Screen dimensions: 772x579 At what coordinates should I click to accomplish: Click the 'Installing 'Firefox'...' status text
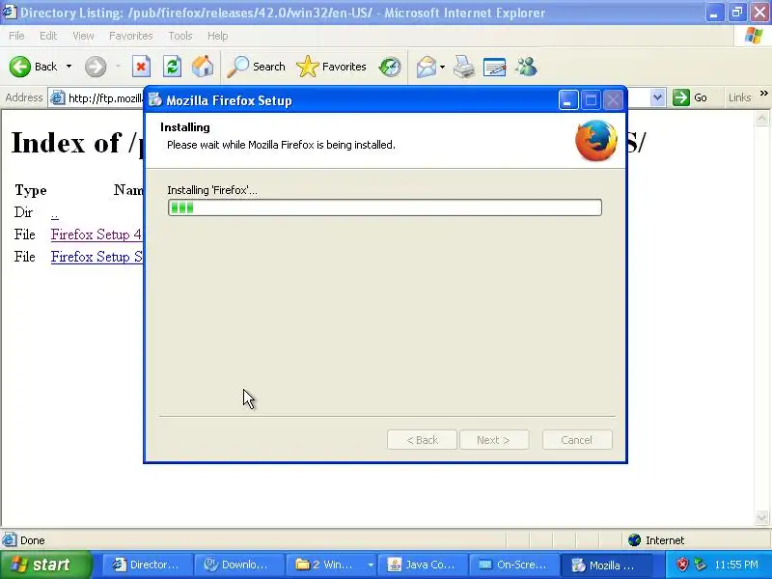pyautogui.click(x=212, y=190)
